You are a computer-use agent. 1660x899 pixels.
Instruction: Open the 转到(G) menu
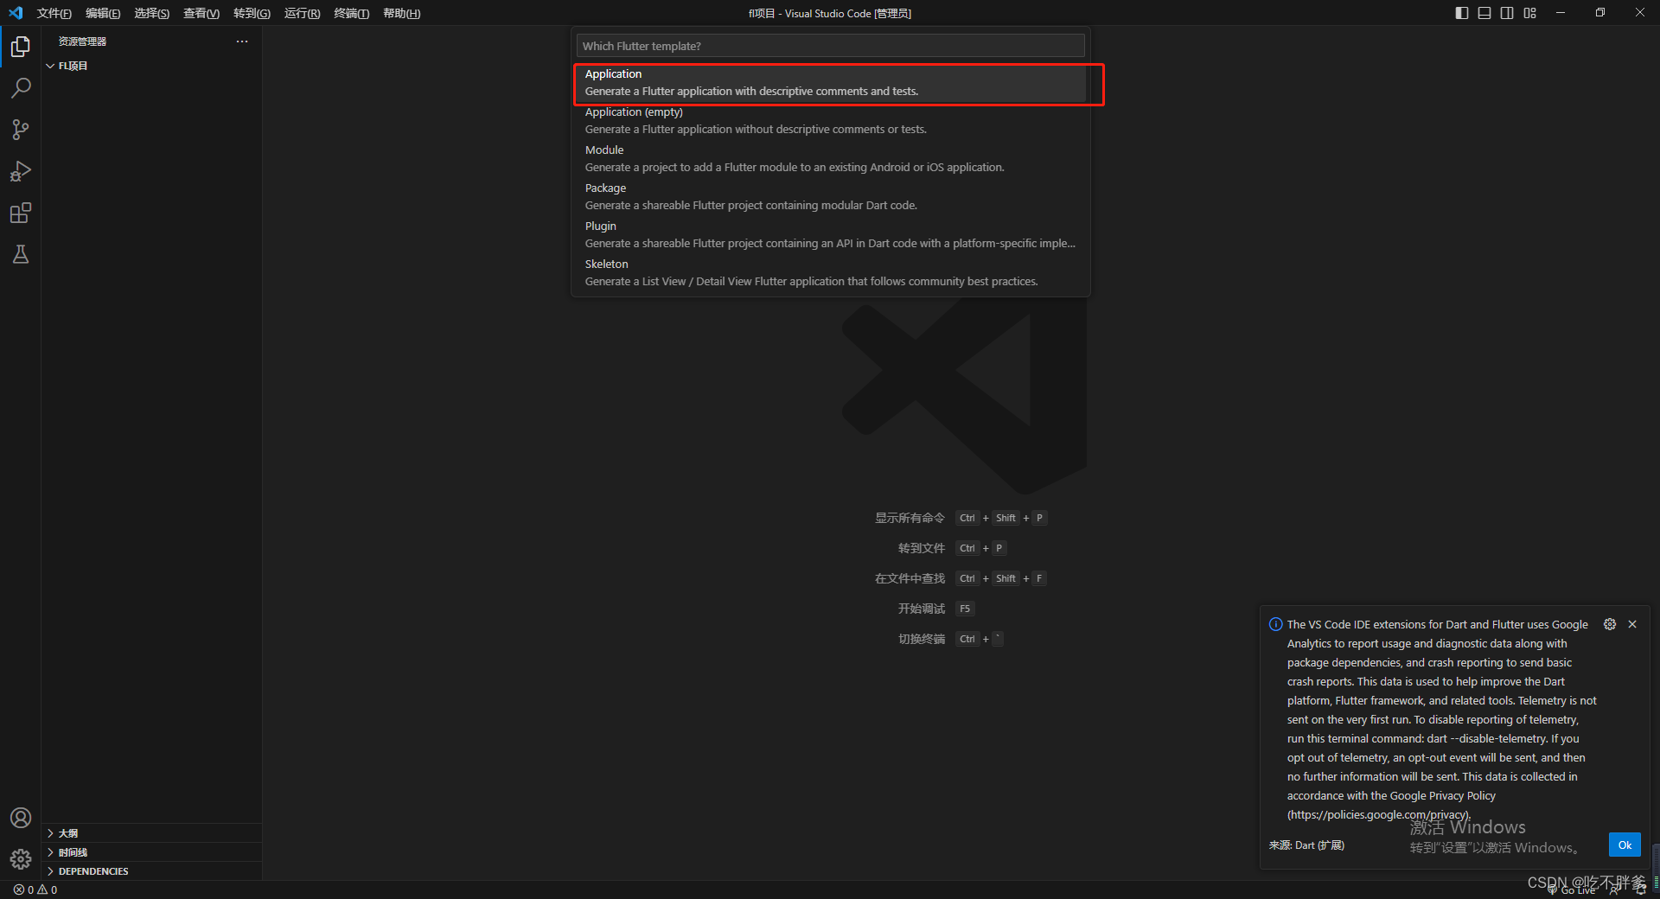coord(252,13)
